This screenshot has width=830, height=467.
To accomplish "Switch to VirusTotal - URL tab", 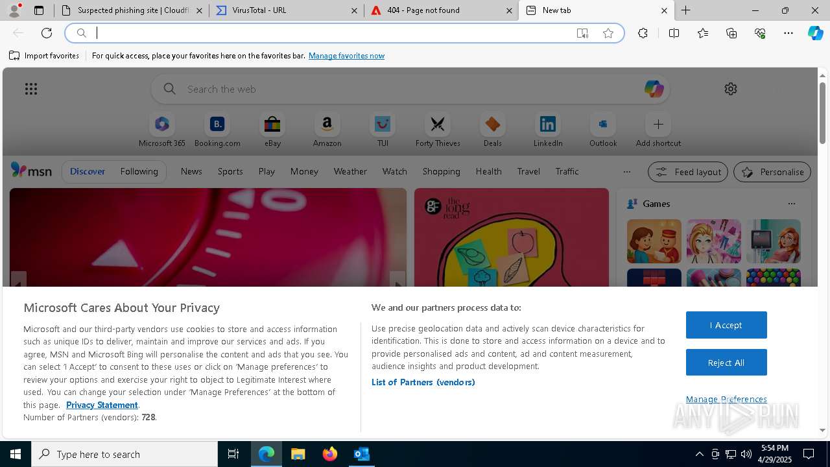I will coord(285,10).
